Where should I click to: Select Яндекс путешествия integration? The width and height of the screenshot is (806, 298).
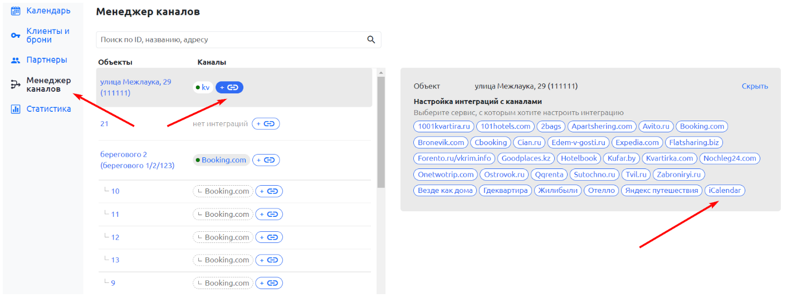pyautogui.click(x=661, y=191)
